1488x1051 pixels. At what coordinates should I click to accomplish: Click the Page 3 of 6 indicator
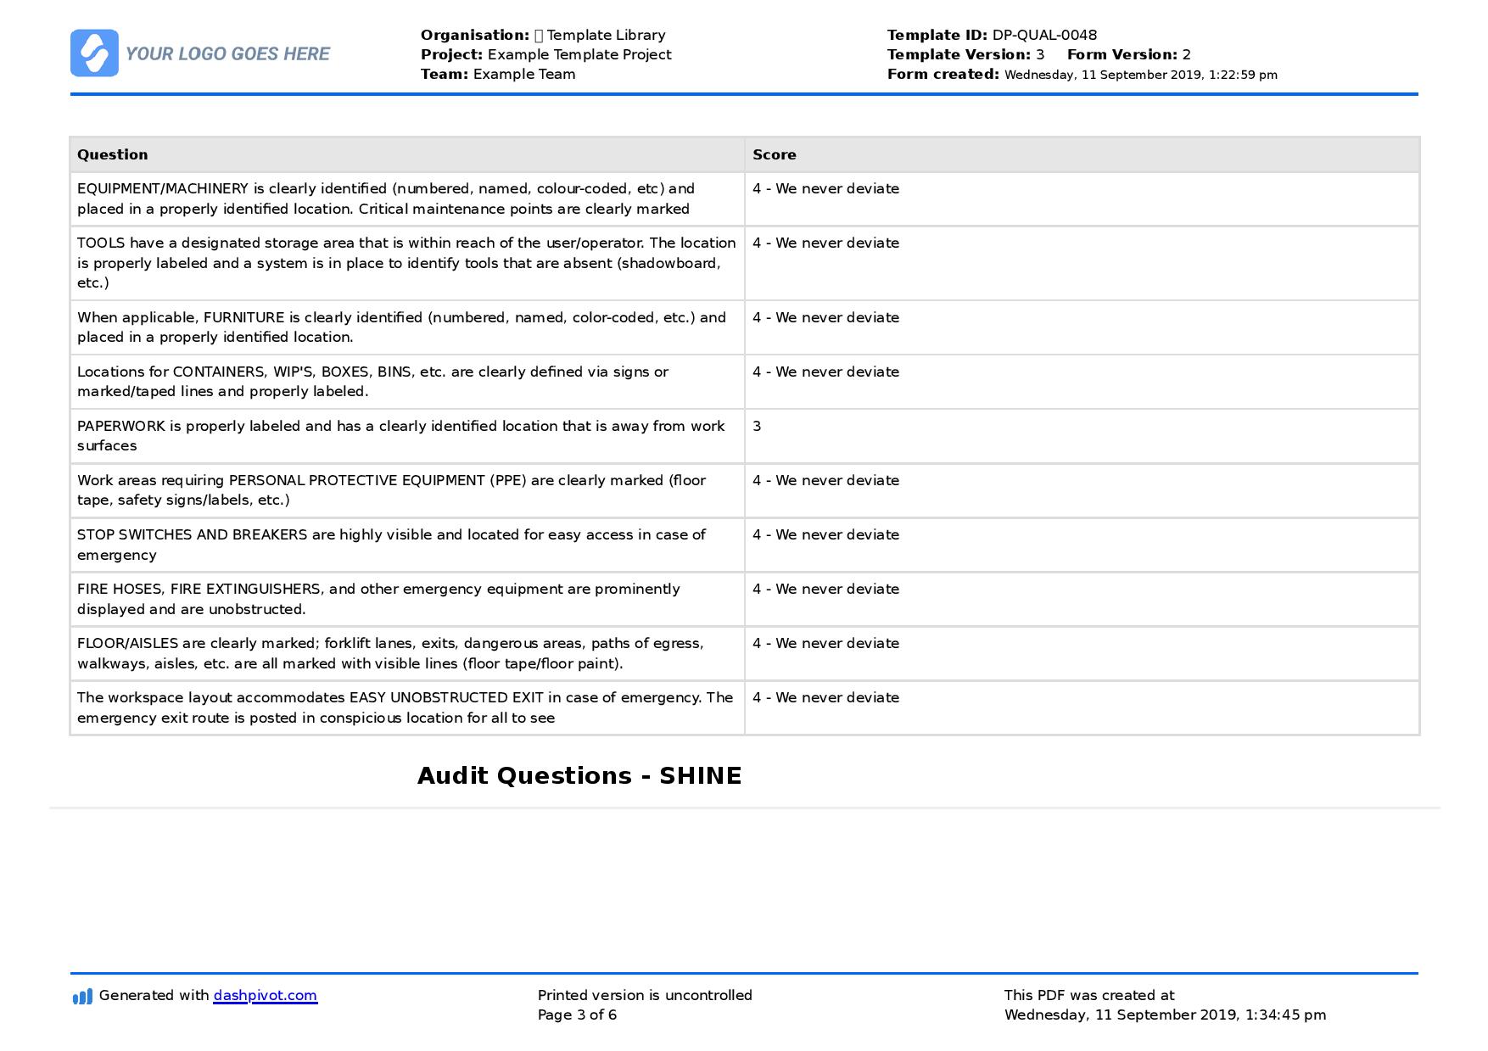(577, 1015)
